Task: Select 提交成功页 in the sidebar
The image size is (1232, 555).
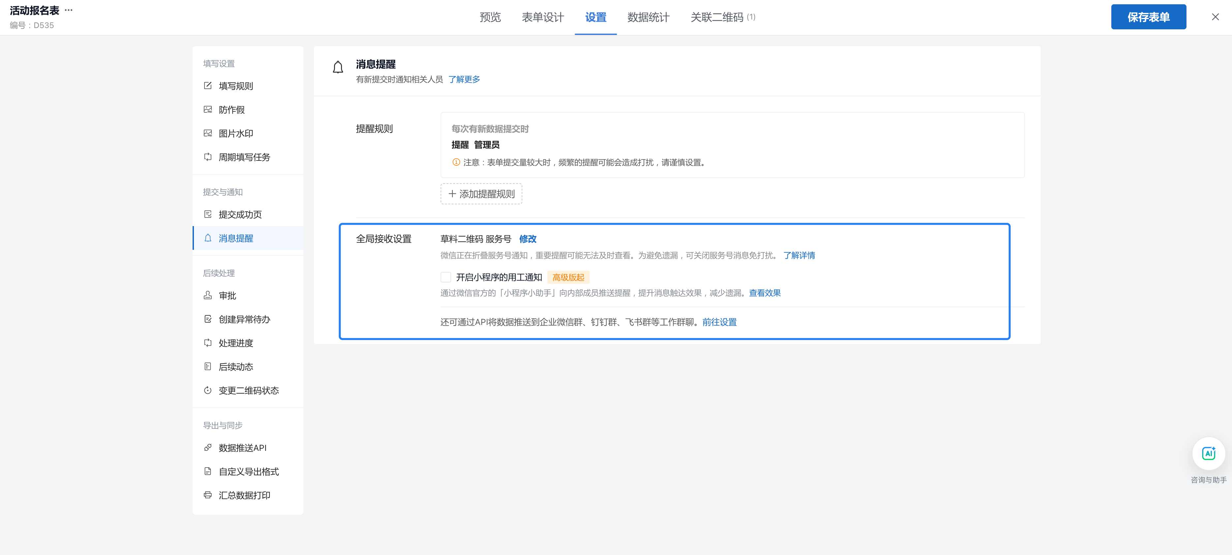Action: coord(248,214)
